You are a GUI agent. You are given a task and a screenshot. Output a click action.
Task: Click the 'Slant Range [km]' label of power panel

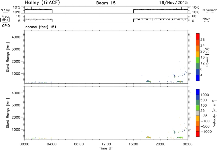click(x=8, y=57)
